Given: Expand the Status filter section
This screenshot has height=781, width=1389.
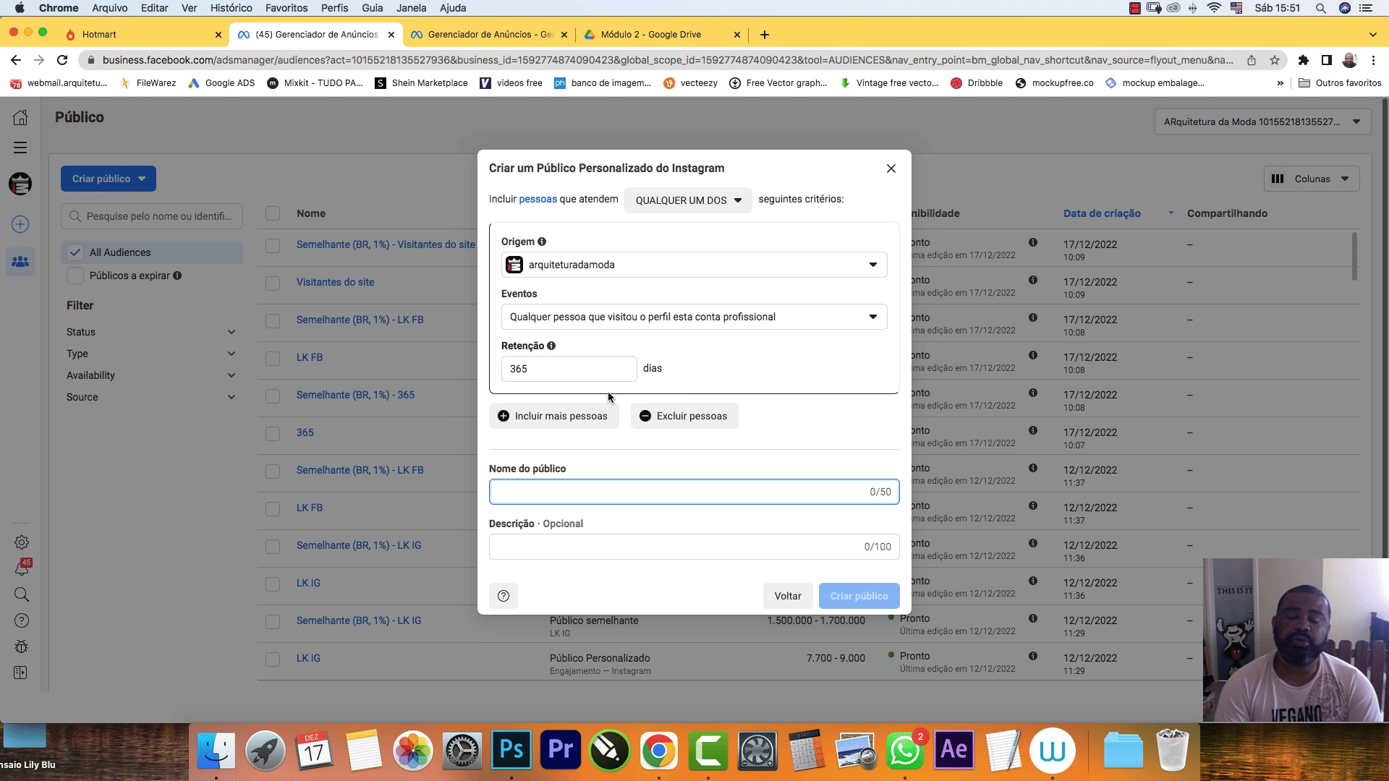Looking at the screenshot, I should (150, 332).
